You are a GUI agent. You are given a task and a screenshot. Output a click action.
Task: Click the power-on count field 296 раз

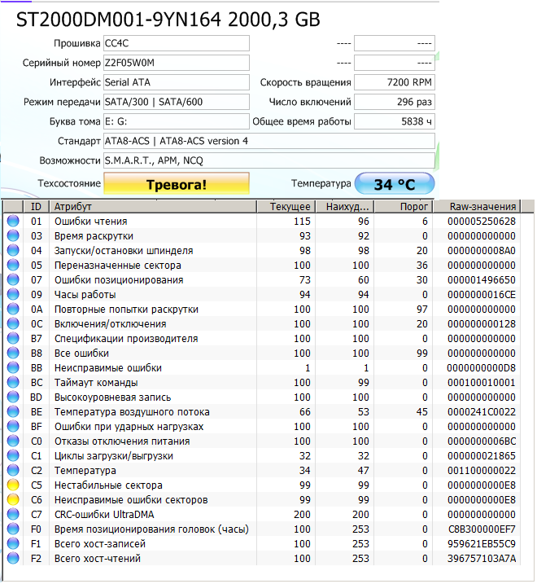click(x=395, y=102)
